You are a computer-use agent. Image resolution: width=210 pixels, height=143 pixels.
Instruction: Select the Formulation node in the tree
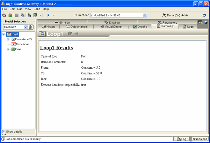[22, 44]
